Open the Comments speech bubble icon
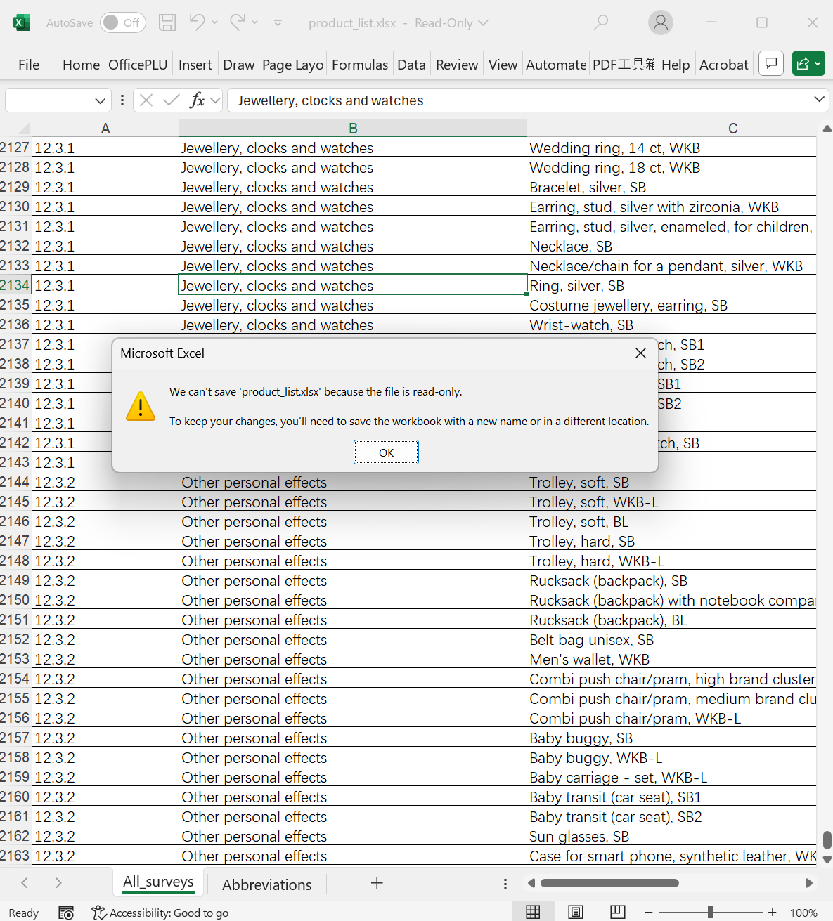 pos(771,64)
